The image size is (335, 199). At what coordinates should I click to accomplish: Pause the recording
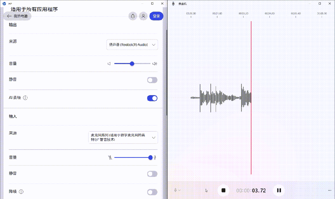[279, 190]
